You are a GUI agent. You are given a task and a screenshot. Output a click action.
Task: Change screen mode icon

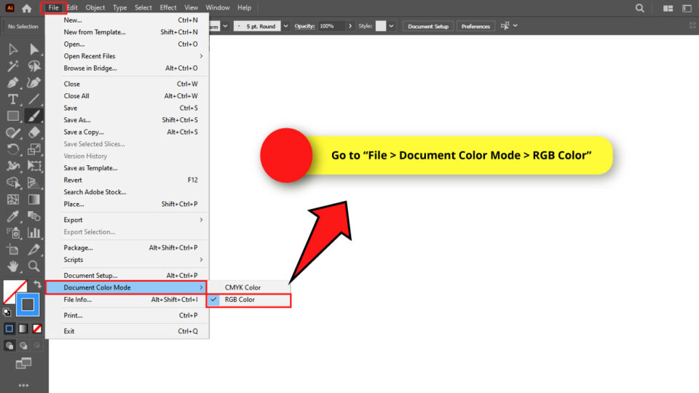click(23, 364)
